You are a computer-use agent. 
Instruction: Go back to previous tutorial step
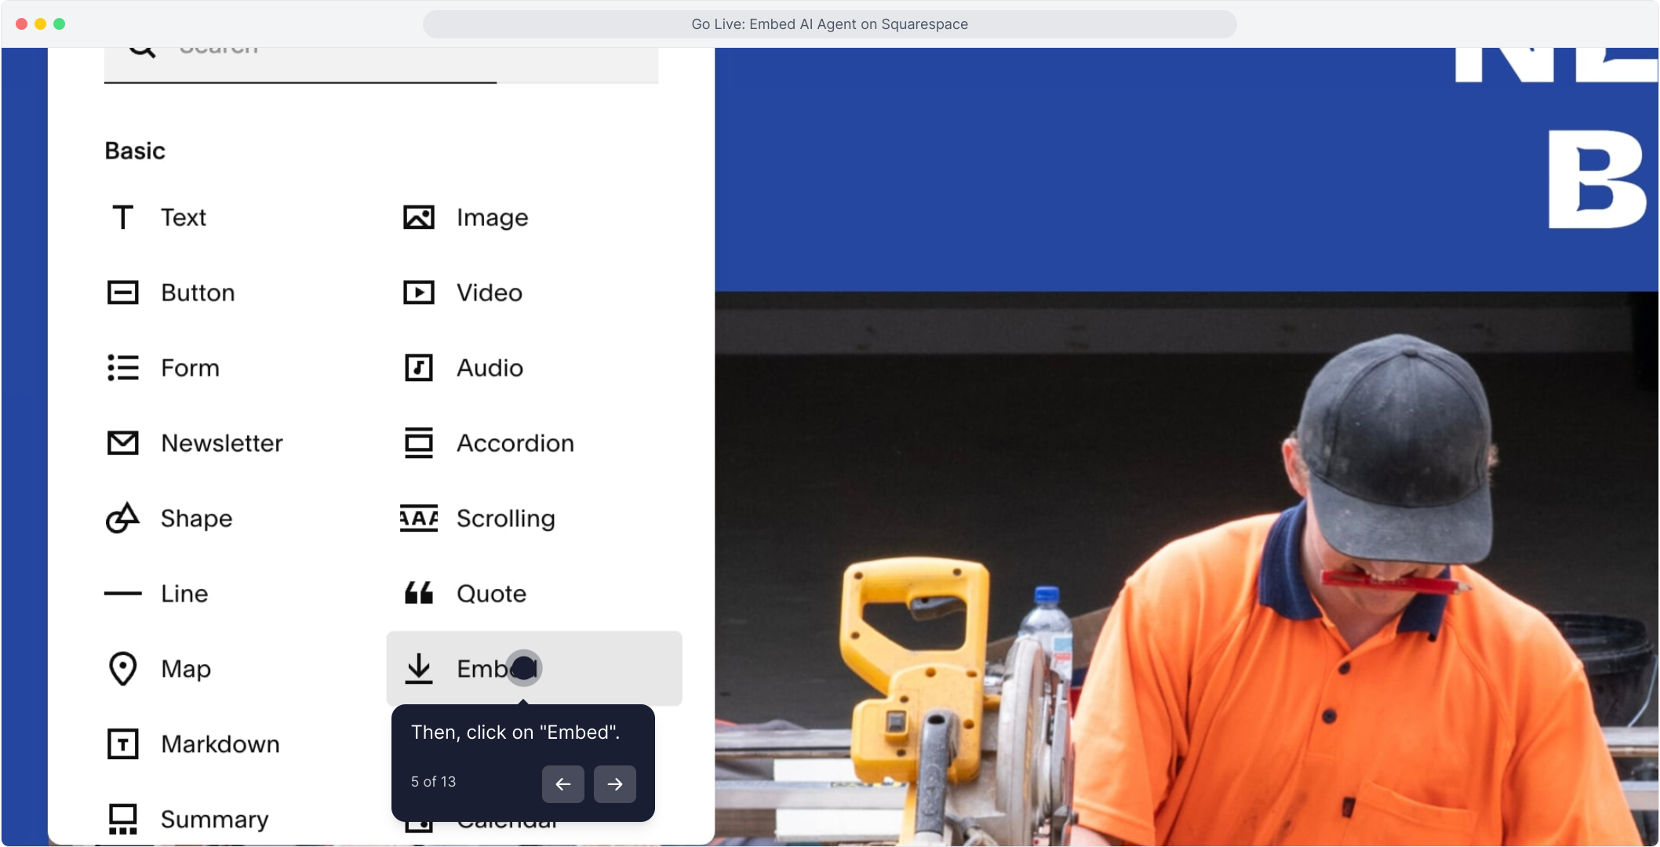coord(563,784)
